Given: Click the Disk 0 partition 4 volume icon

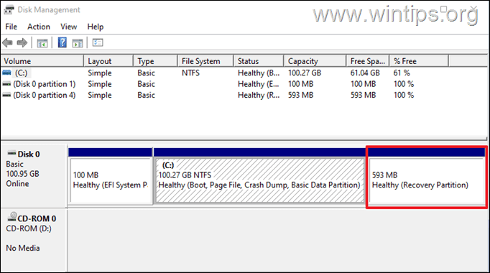Looking at the screenshot, I should click(x=6, y=95).
